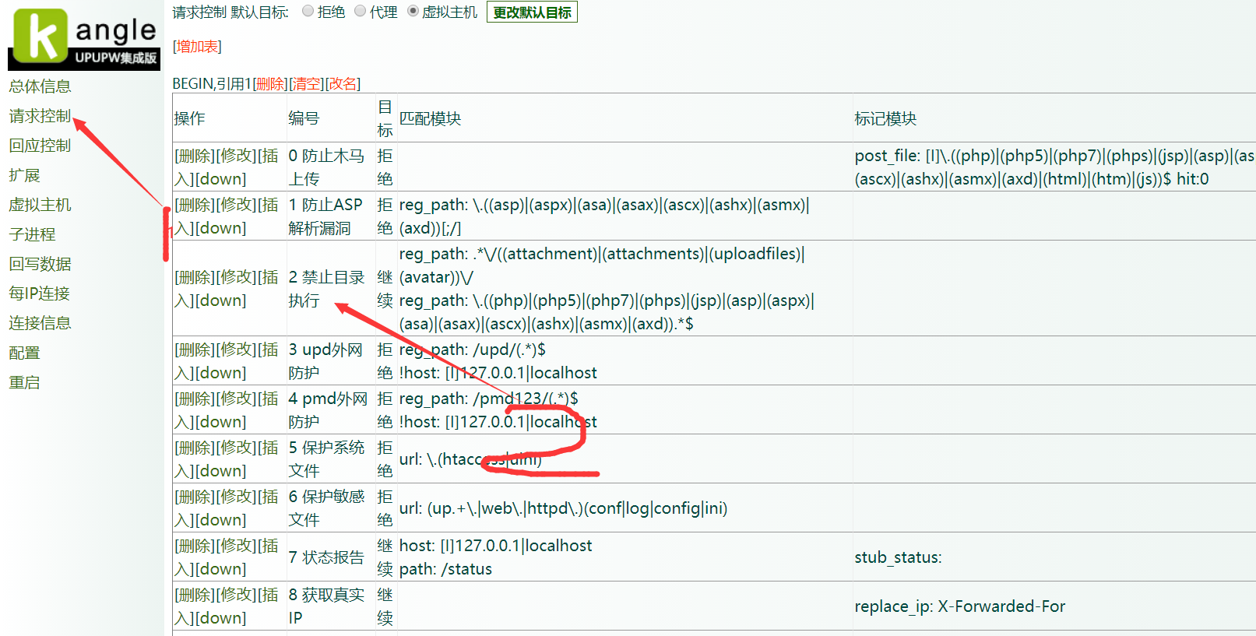
Task: Open the 虚拟主机 sidebar item
Action: (x=40, y=205)
